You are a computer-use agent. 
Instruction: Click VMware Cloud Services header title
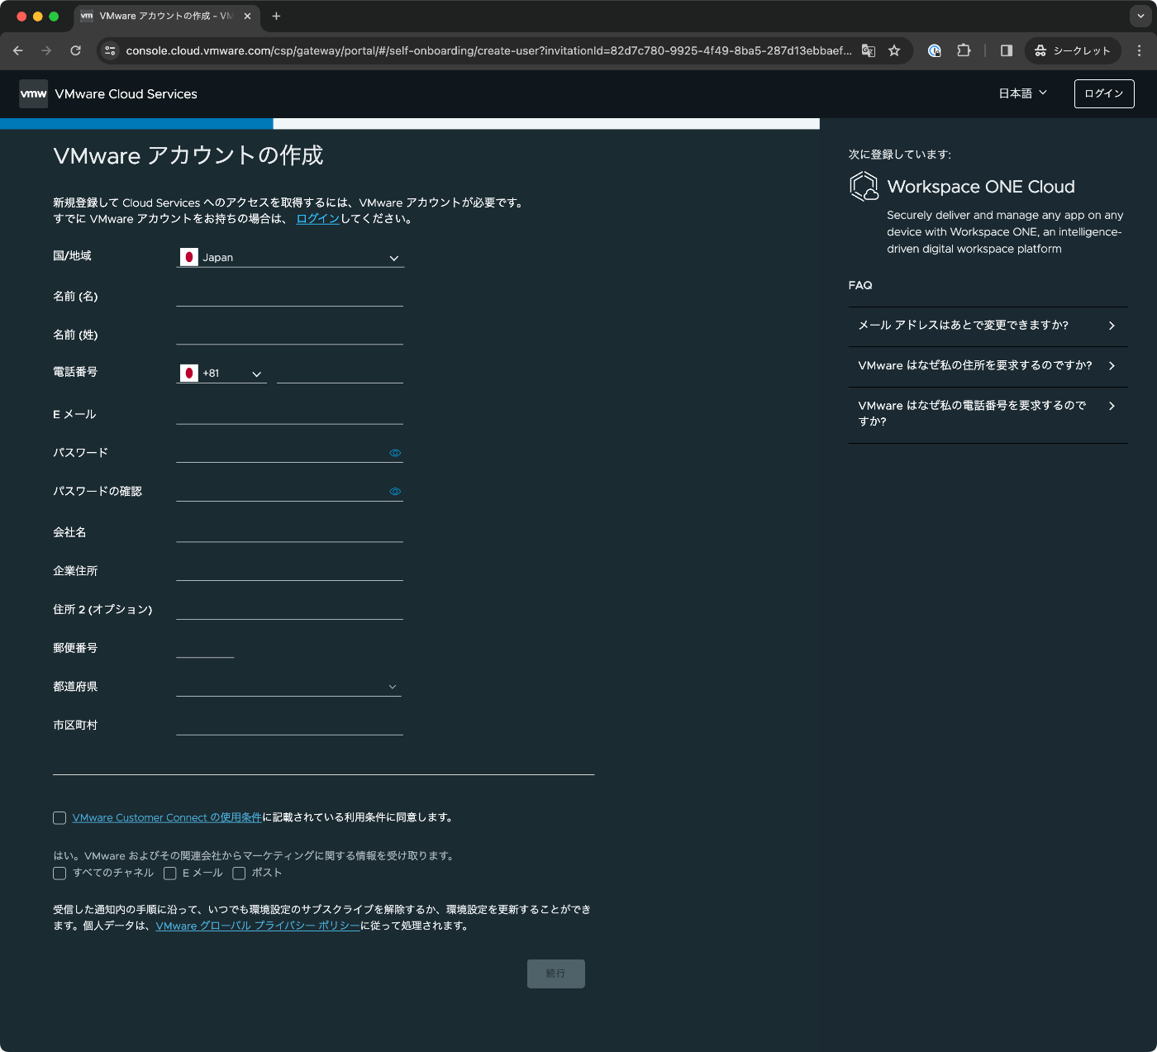(x=126, y=94)
